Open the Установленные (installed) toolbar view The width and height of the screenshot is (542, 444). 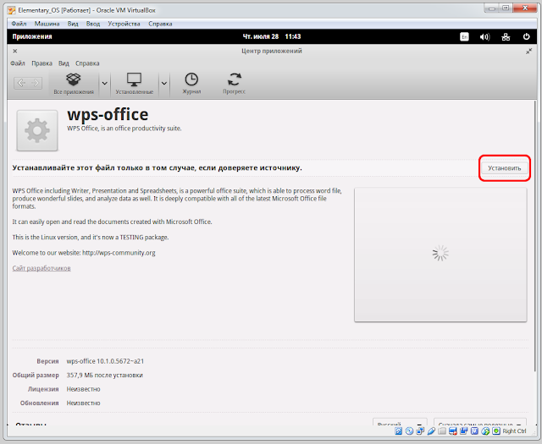[x=134, y=84]
